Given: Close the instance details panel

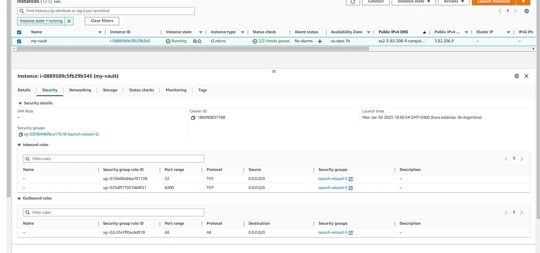Looking at the screenshot, I should point(526,76).
